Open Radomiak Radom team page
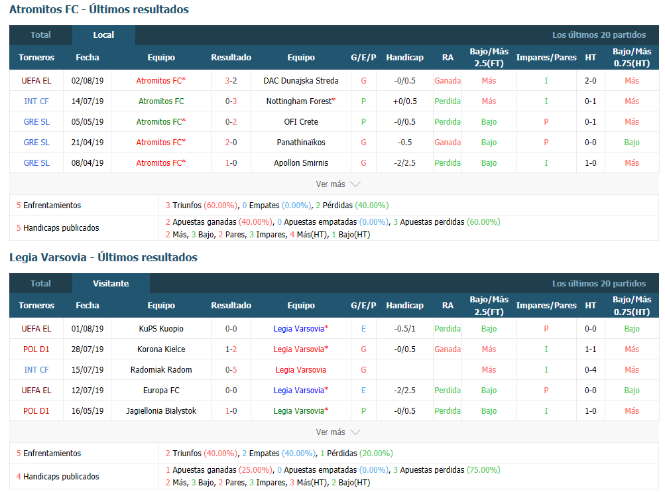Image resolution: width=665 pixels, height=492 pixels. click(x=161, y=370)
